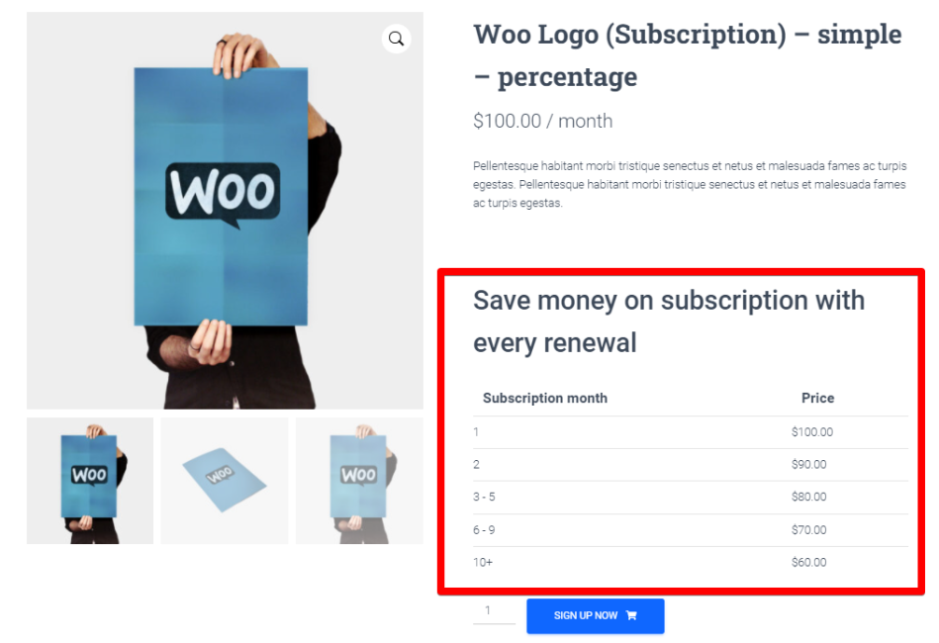Screen dimensions: 939x643
Task: Click the $60.00 price cell
Action: (808, 563)
